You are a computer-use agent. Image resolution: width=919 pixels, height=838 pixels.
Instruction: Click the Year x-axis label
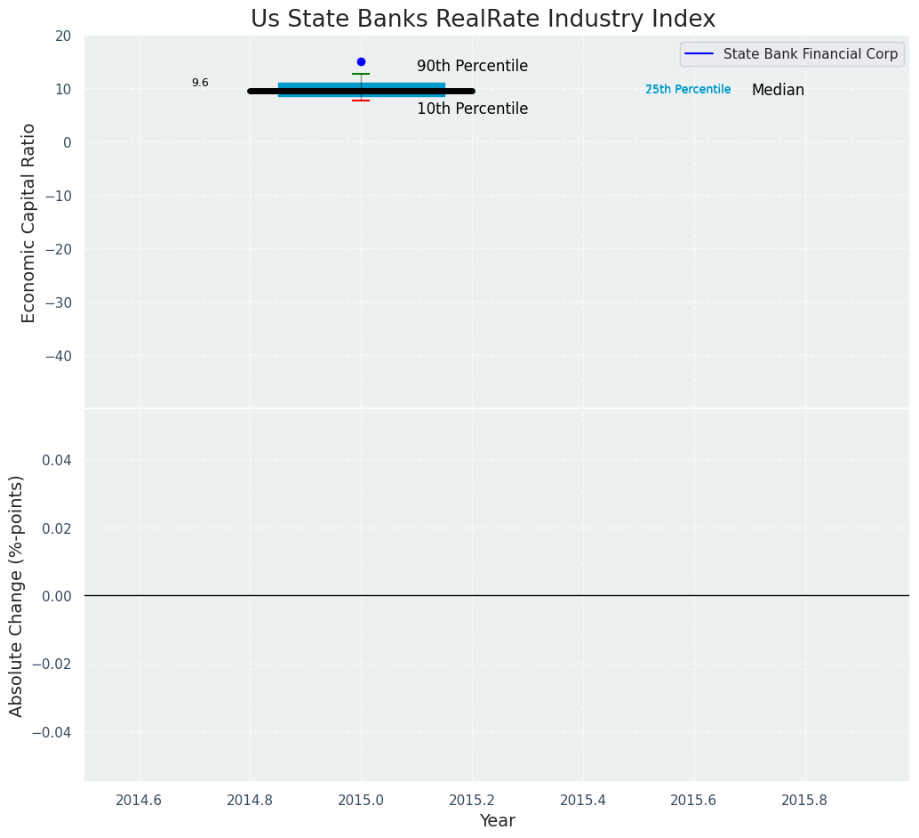click(497, 821)
